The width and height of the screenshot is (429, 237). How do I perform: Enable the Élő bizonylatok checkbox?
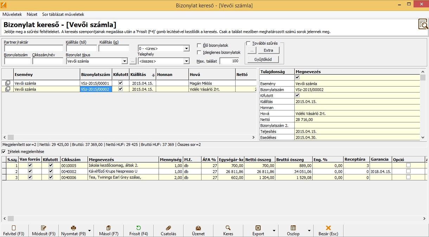click(199, 45)
